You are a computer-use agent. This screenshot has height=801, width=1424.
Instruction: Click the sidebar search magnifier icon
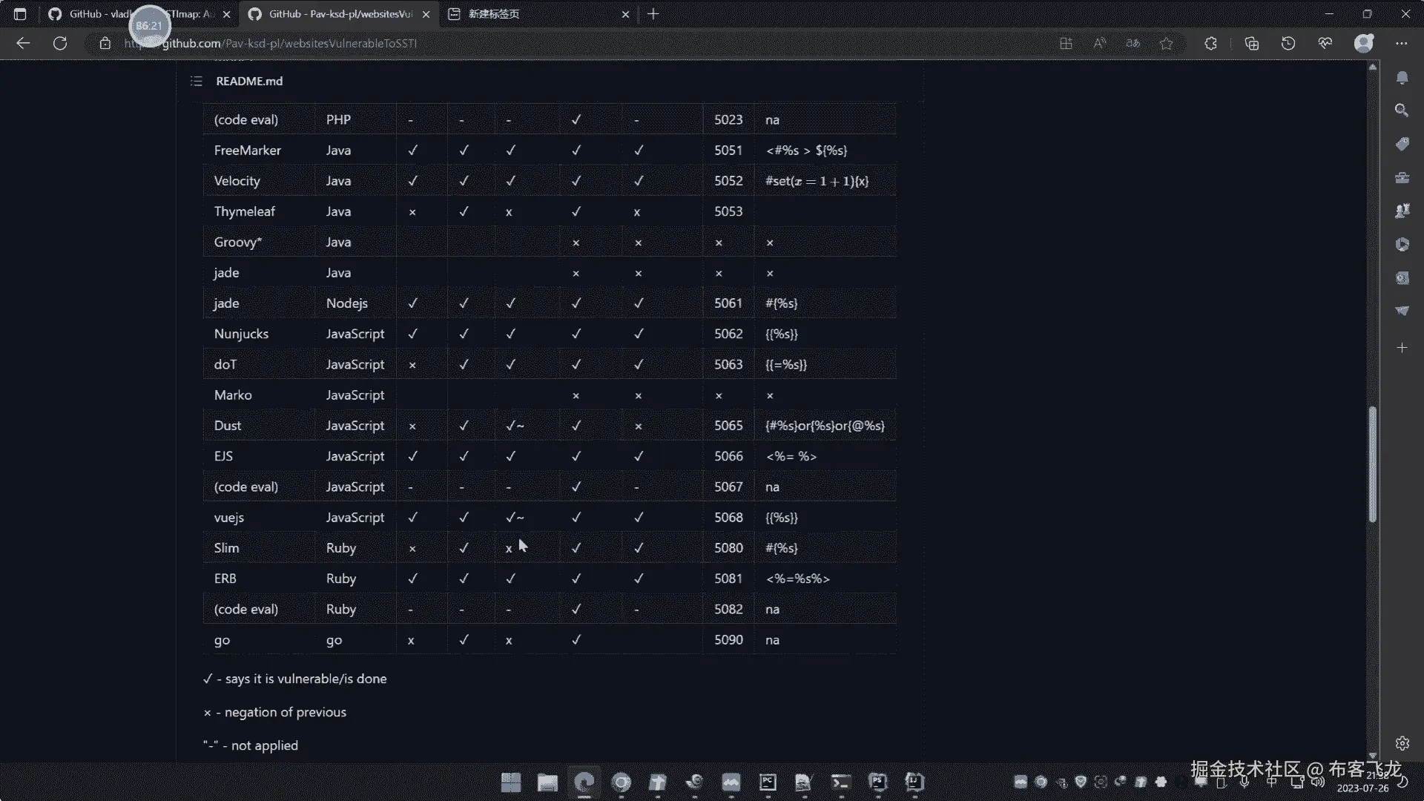point(1401,111)
